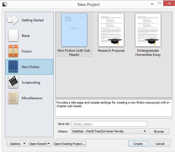This screenshot has height=152, width=175.
Task: Open the Scriptwriting category label
Action: point(31,83)
